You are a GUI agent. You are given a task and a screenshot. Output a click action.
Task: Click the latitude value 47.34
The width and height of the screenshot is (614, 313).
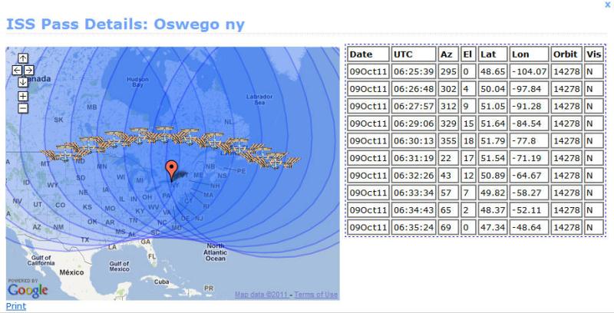point(493,227)
